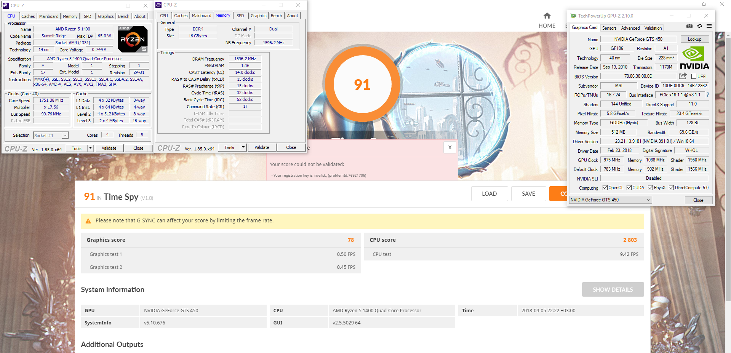Dismiss the validation error with X

pos(450,147)
